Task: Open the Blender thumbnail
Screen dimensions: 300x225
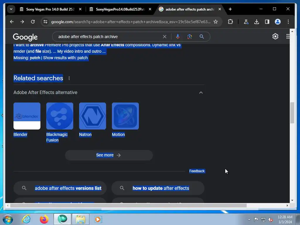Action: (x=27, y=116)
